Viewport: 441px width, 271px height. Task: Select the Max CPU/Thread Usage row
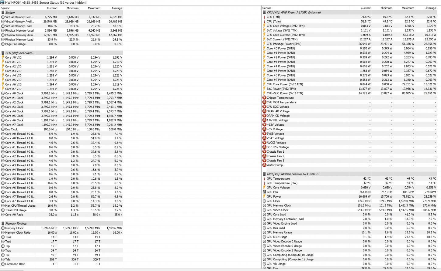tap(62, 205)
